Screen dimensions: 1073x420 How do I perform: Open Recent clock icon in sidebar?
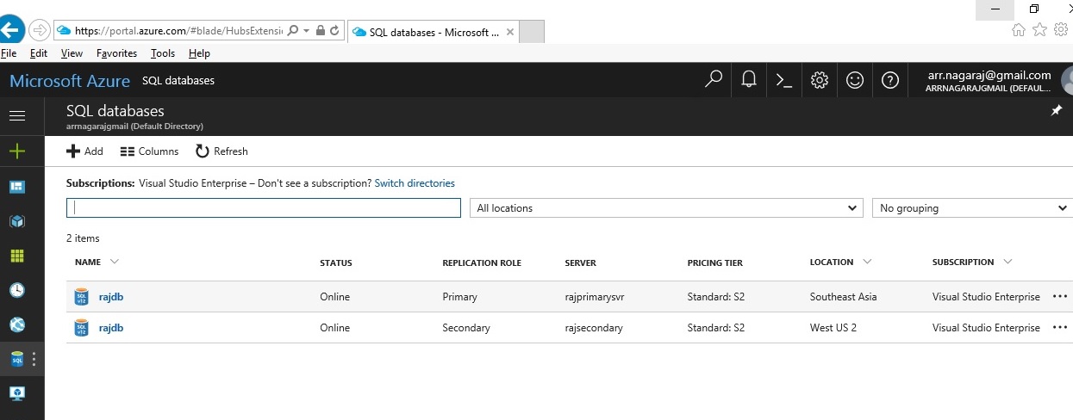coord(17,290)
